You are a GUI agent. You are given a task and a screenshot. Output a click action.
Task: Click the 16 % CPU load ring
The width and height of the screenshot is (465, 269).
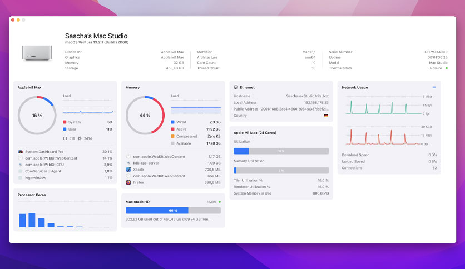[37, 115]
